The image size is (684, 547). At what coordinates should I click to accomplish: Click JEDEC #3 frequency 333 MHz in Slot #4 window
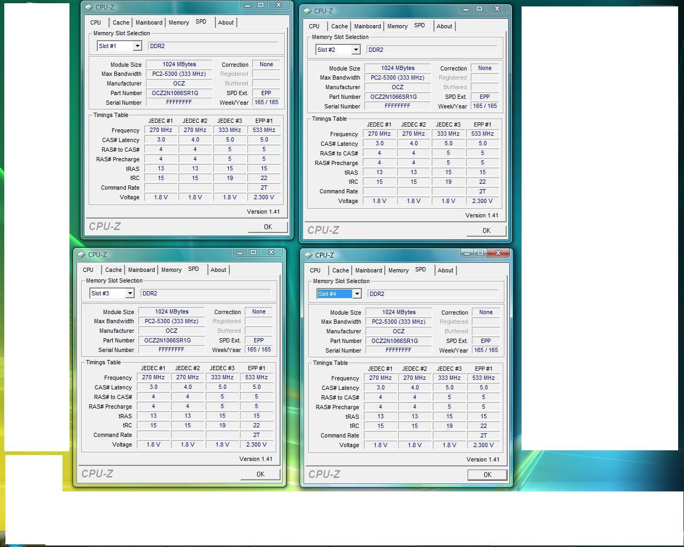click(449, 378)
